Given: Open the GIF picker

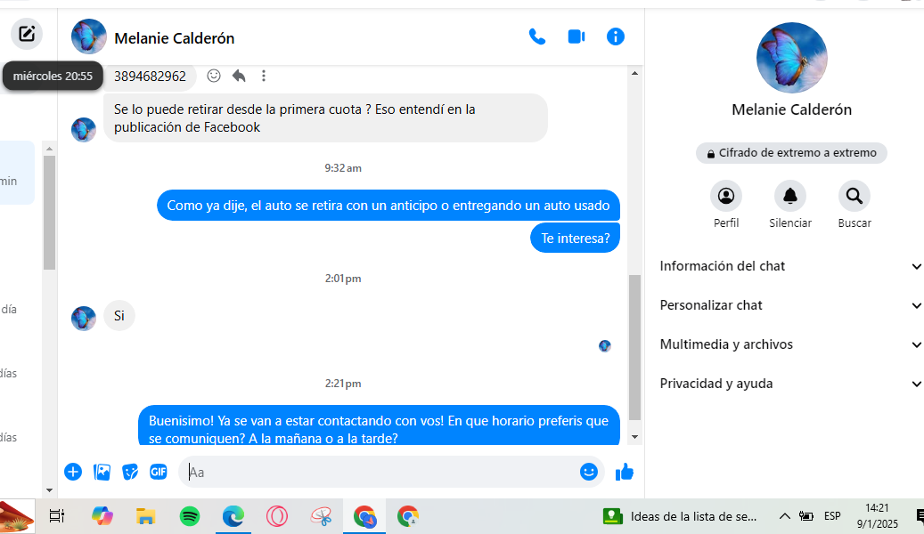Looking at the screenshot, I should (159, 472).
